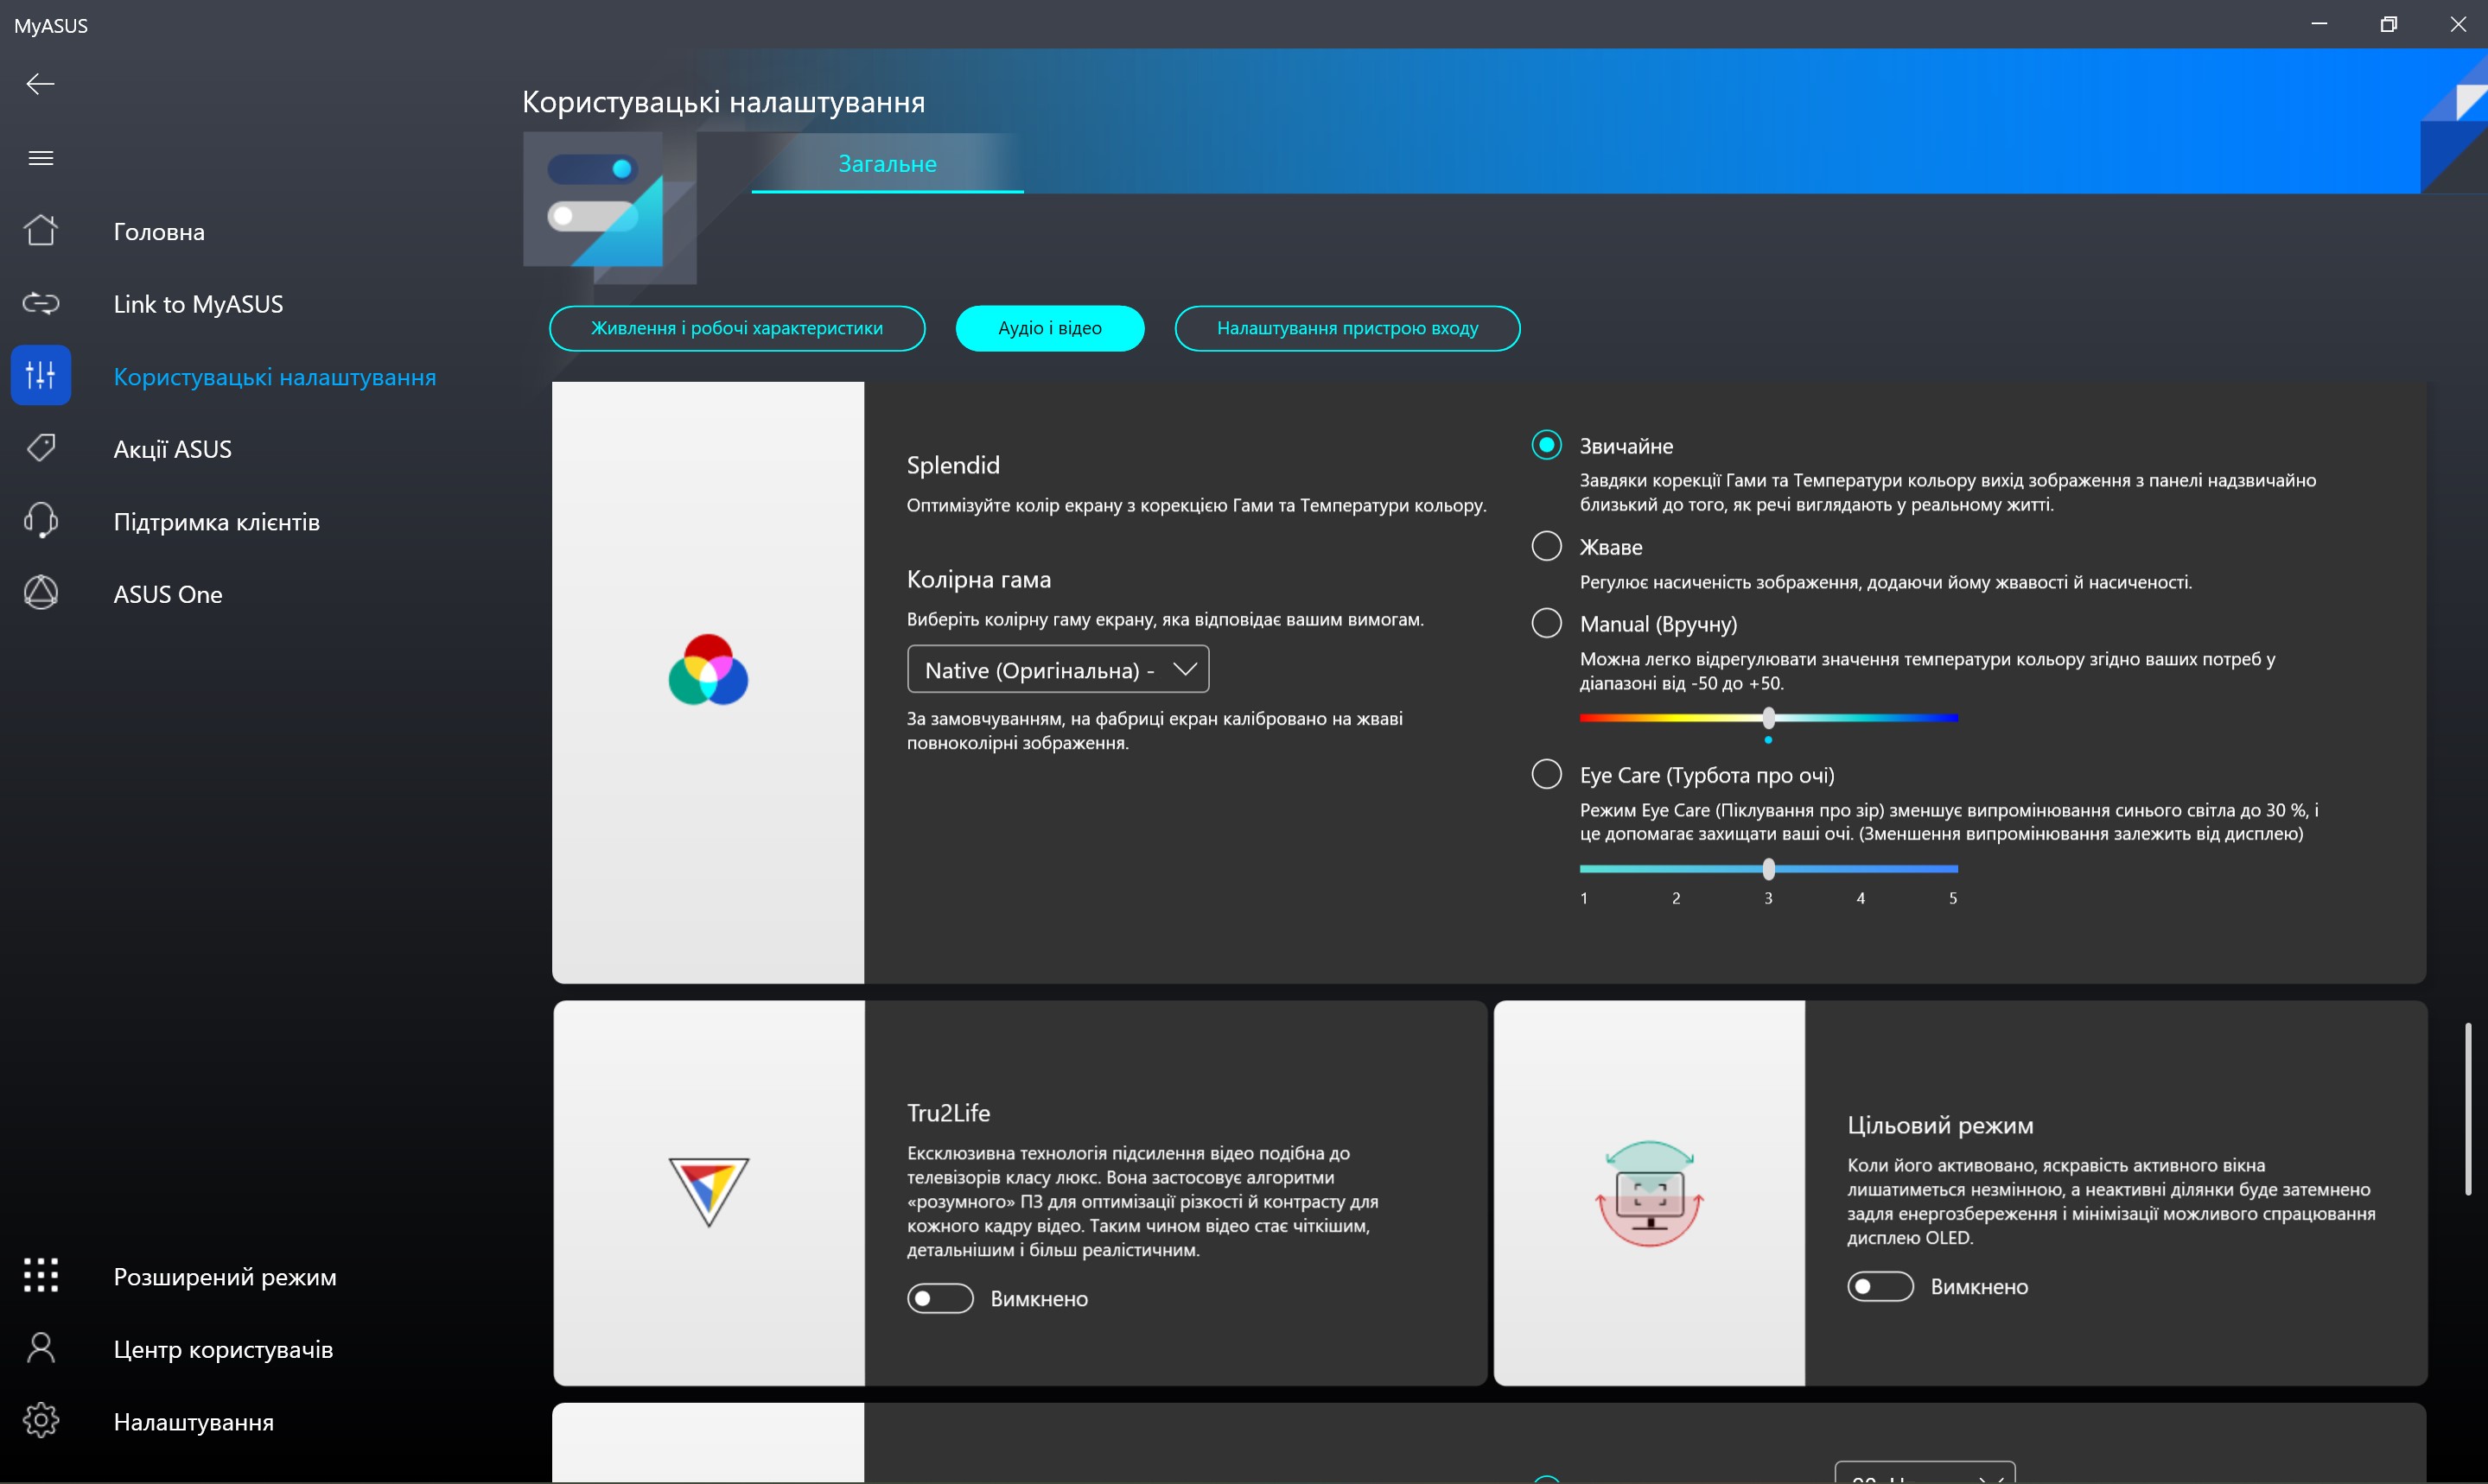2488x1484 pixels.
Task: Click Живлення і робочі характеристики button
Action: click(736, 328)
